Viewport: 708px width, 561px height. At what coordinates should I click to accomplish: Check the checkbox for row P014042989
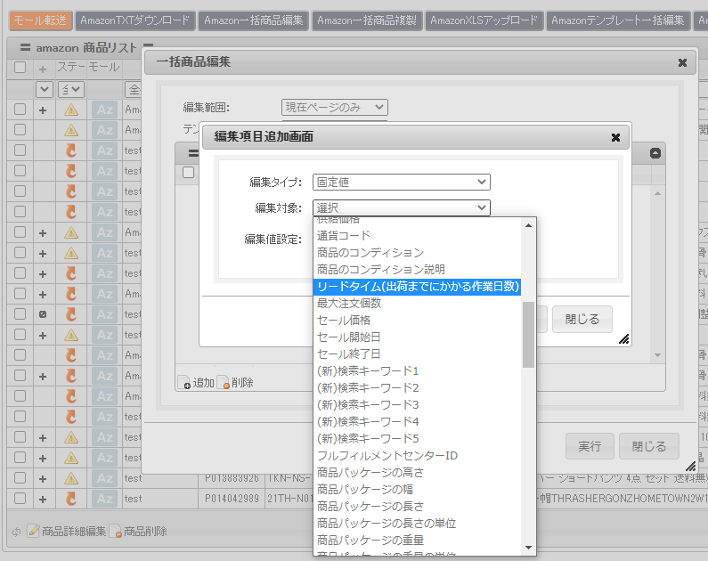[20, 499]
